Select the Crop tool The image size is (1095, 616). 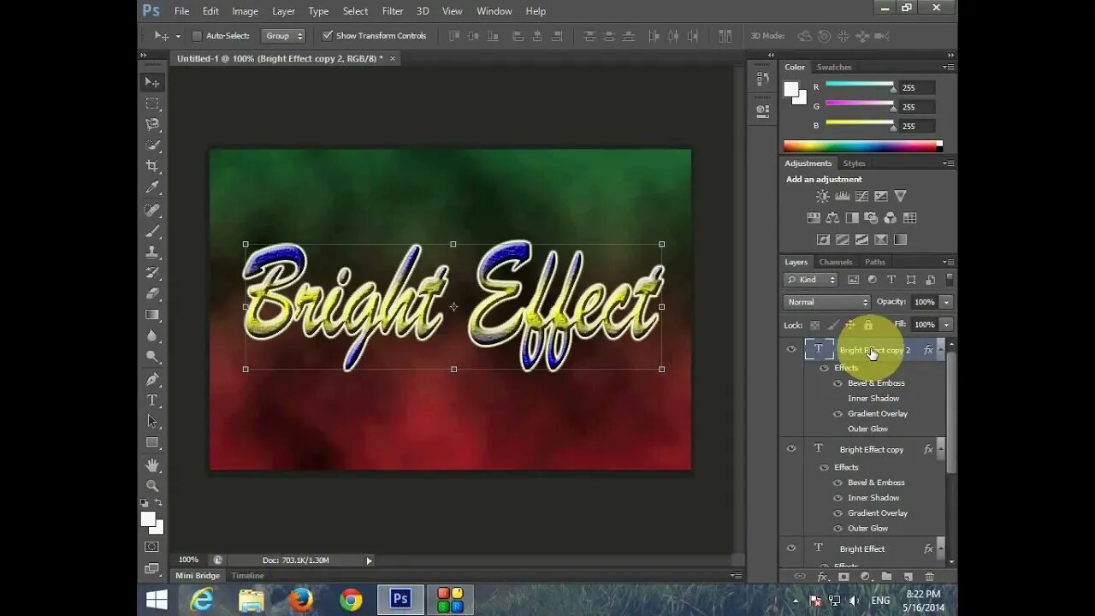click(152, 166)
